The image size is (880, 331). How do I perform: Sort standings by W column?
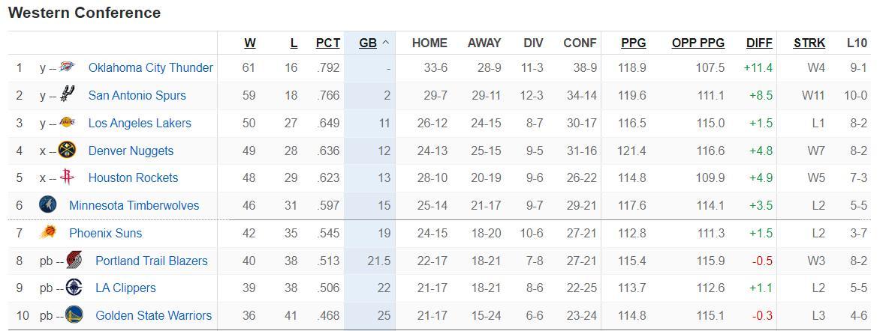(249, 43)
